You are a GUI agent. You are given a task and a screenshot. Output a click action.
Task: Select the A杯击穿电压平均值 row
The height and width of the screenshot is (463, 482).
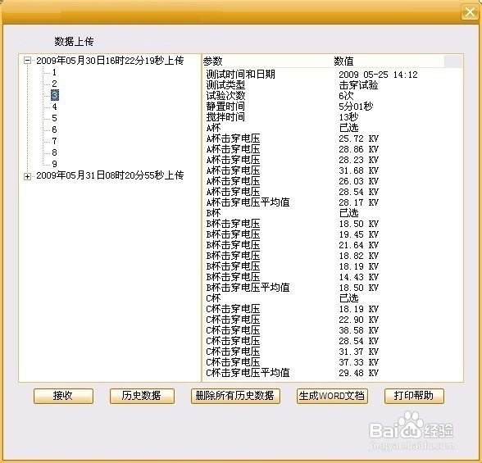pos(332,202)
